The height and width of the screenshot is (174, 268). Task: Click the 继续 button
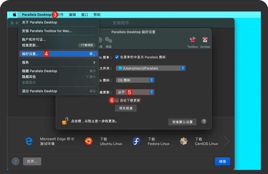coord(222,161)
